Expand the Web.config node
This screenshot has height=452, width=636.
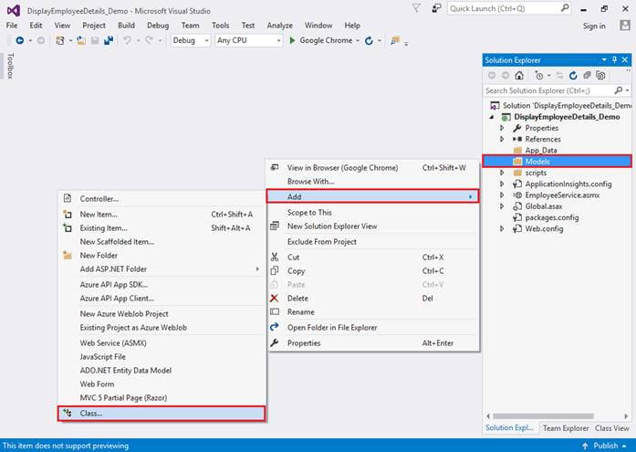pos(502,229)
